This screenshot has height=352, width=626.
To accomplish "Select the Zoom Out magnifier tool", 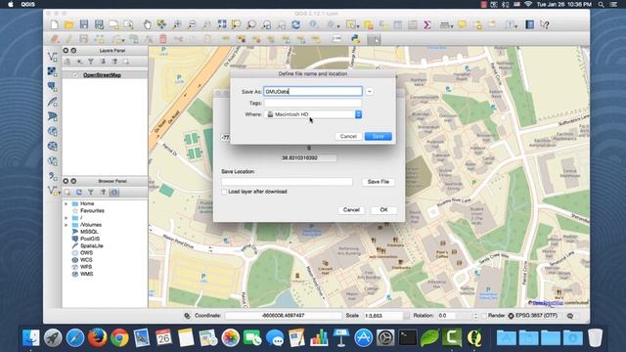I will 192,24.
